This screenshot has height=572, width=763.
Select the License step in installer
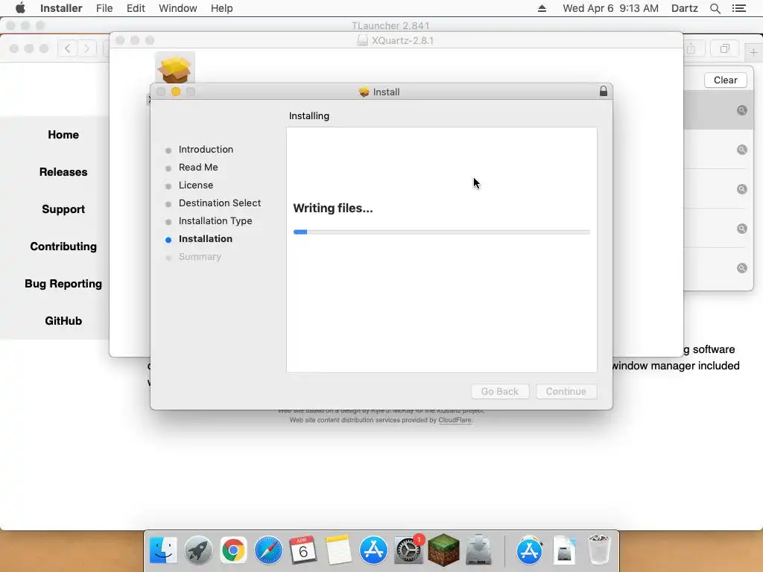click(x=196, y=185)
